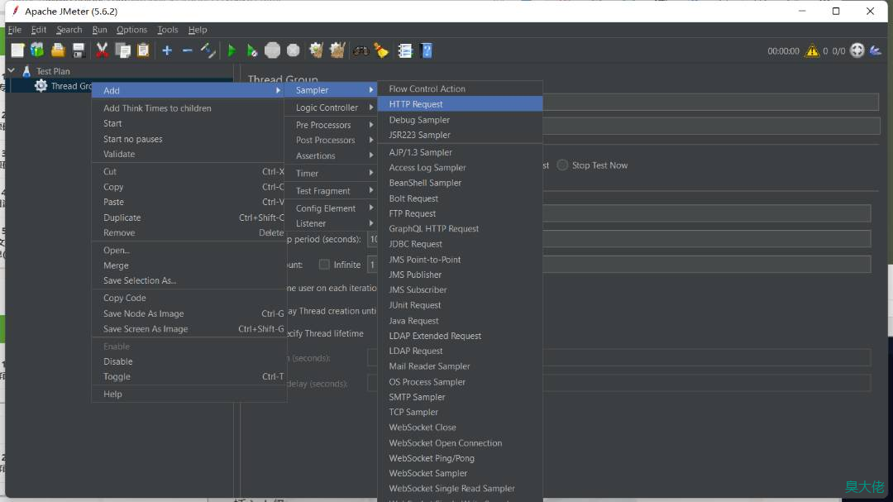Click the Thread Group comments input field
The width and height of the screenshot is (893, 502).
(711, 126)
